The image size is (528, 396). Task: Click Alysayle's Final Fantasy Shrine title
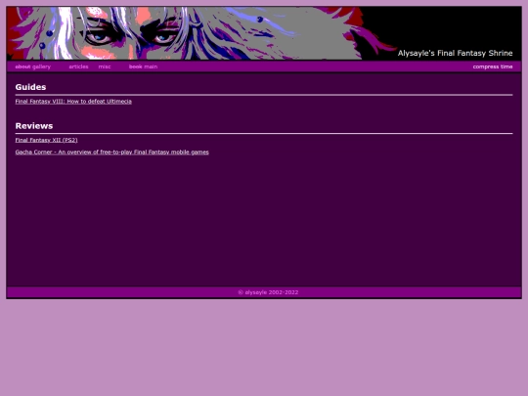tap(456, 53)
